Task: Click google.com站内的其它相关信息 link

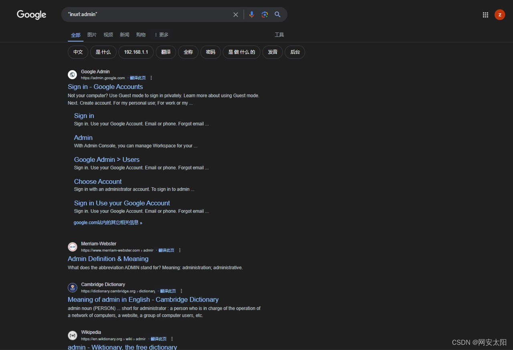Action: click(x=108, y=223)
